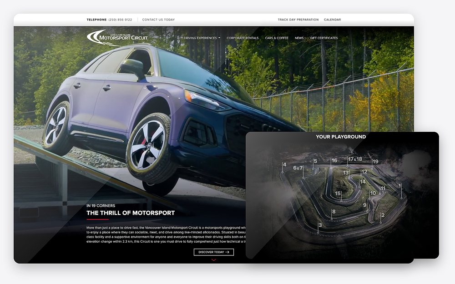Open the Cars & Coffee menu item
455x284 pixels.
click(x=277, y=38)
